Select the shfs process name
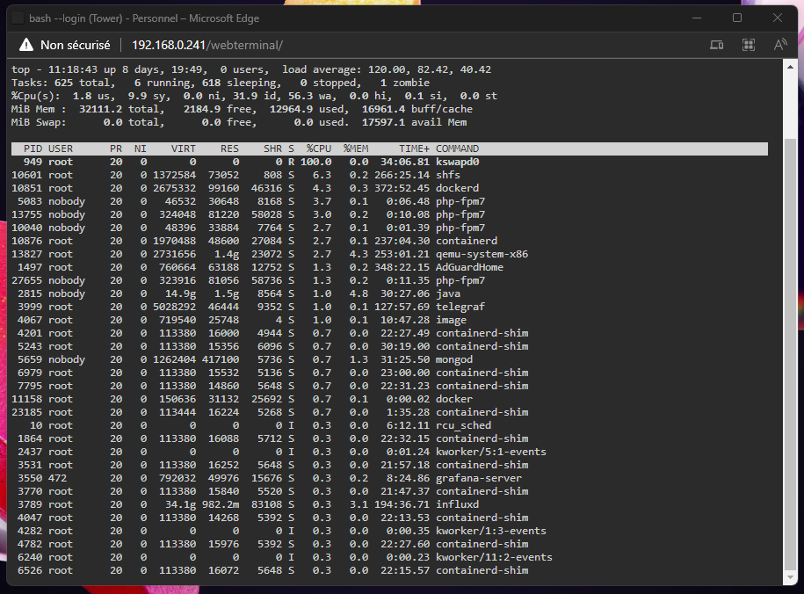 click(447, 176)
